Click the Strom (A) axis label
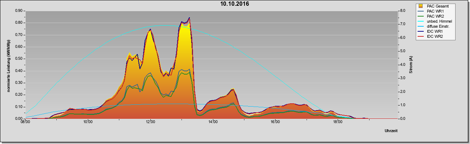Screen dimensions: 470x144 coord(411,65)
